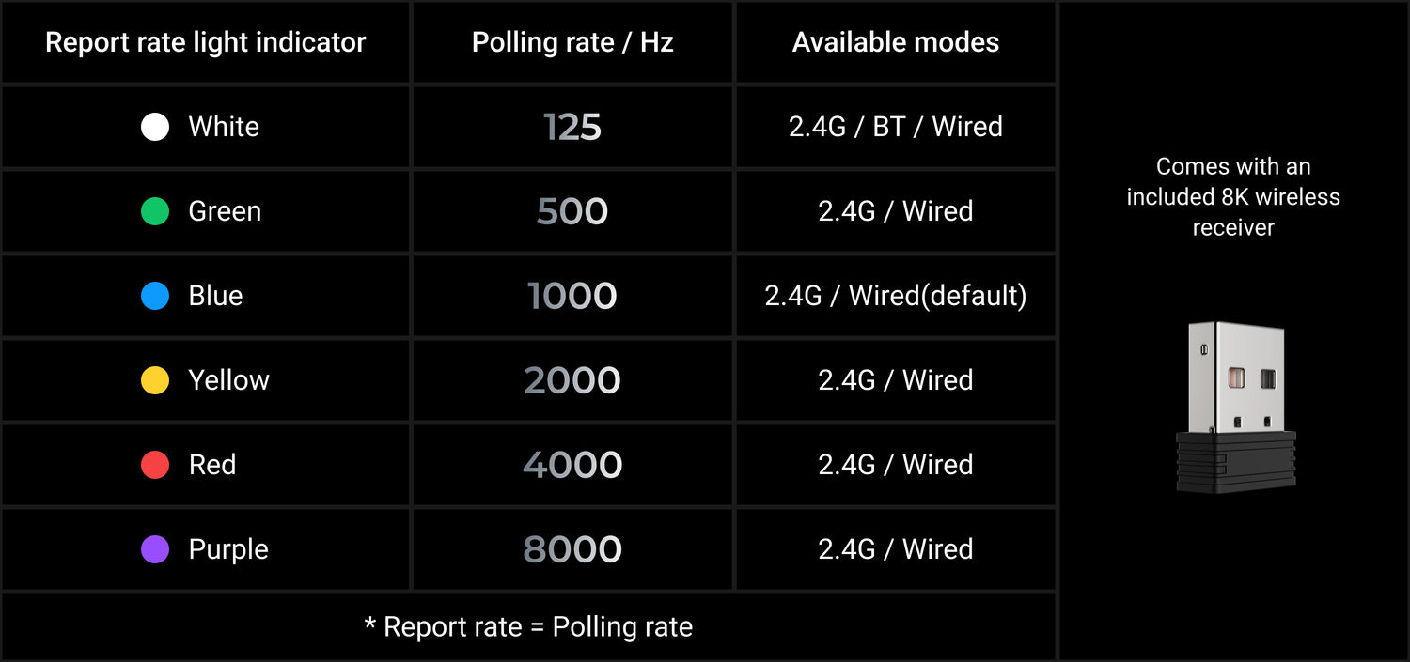1410x662 pixels.
Task: Click the white indicator dot
Action: [x=155, y=127]
